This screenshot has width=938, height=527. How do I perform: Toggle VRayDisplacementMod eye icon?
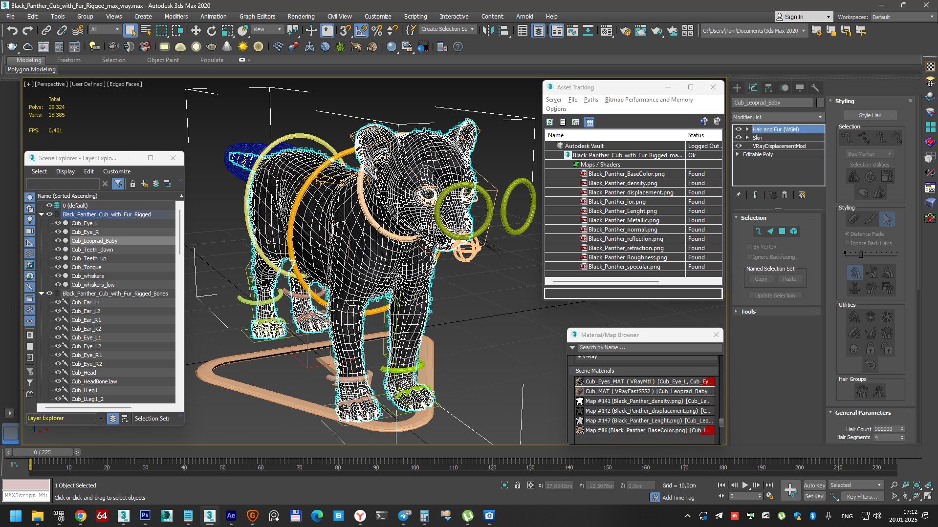(739, 146)
